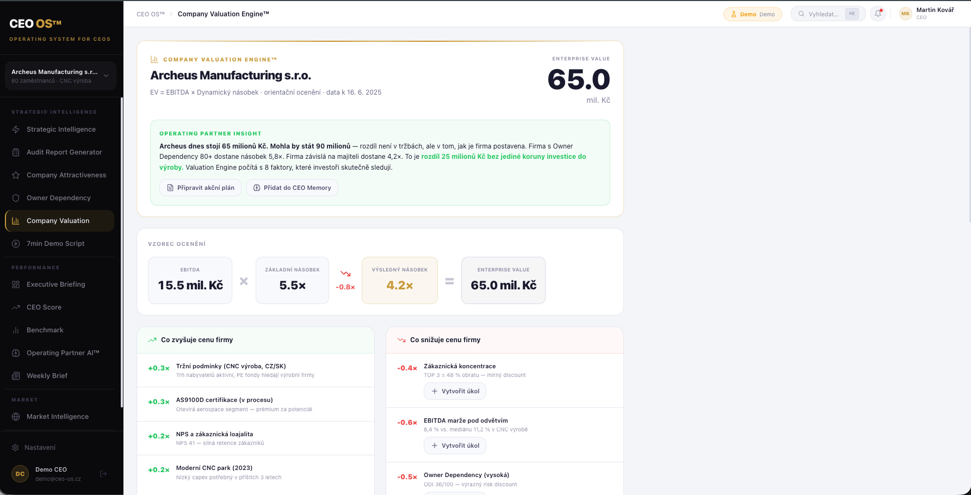Click the page vertical scrollbar
The width and height of the screenshot is (971, 495).
click(969, 125)
